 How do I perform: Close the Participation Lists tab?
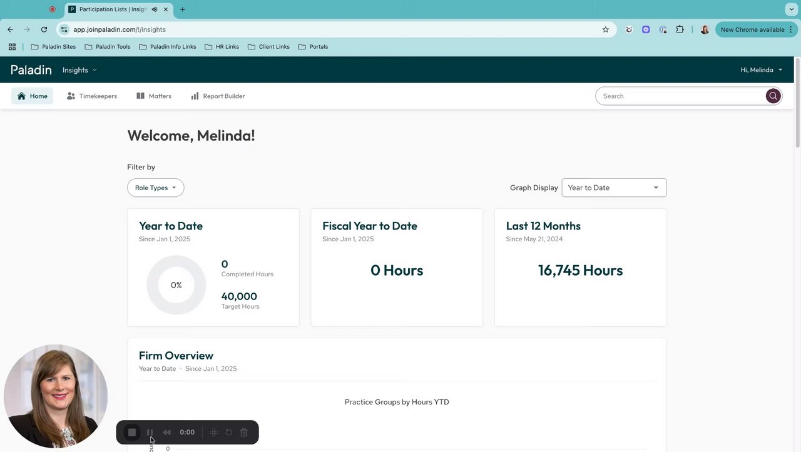pos(166,9)
